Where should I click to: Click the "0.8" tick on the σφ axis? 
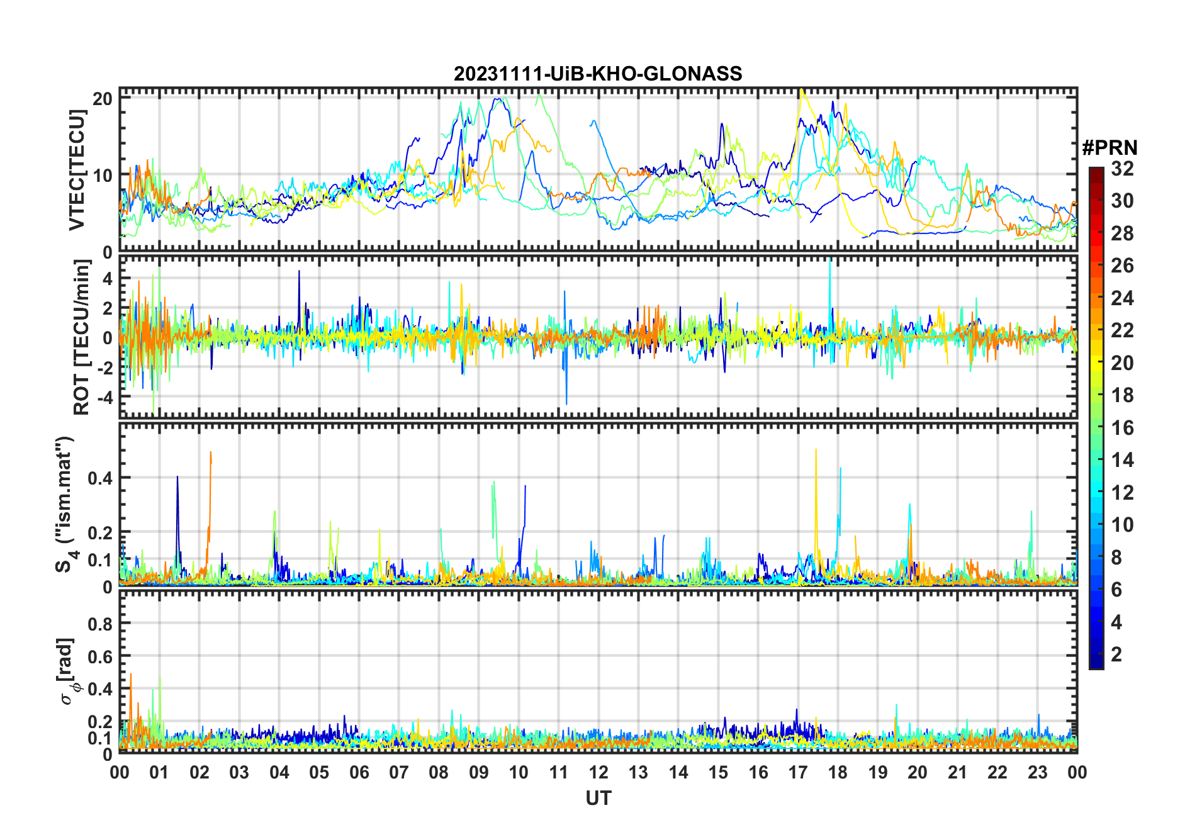[101, 624]
